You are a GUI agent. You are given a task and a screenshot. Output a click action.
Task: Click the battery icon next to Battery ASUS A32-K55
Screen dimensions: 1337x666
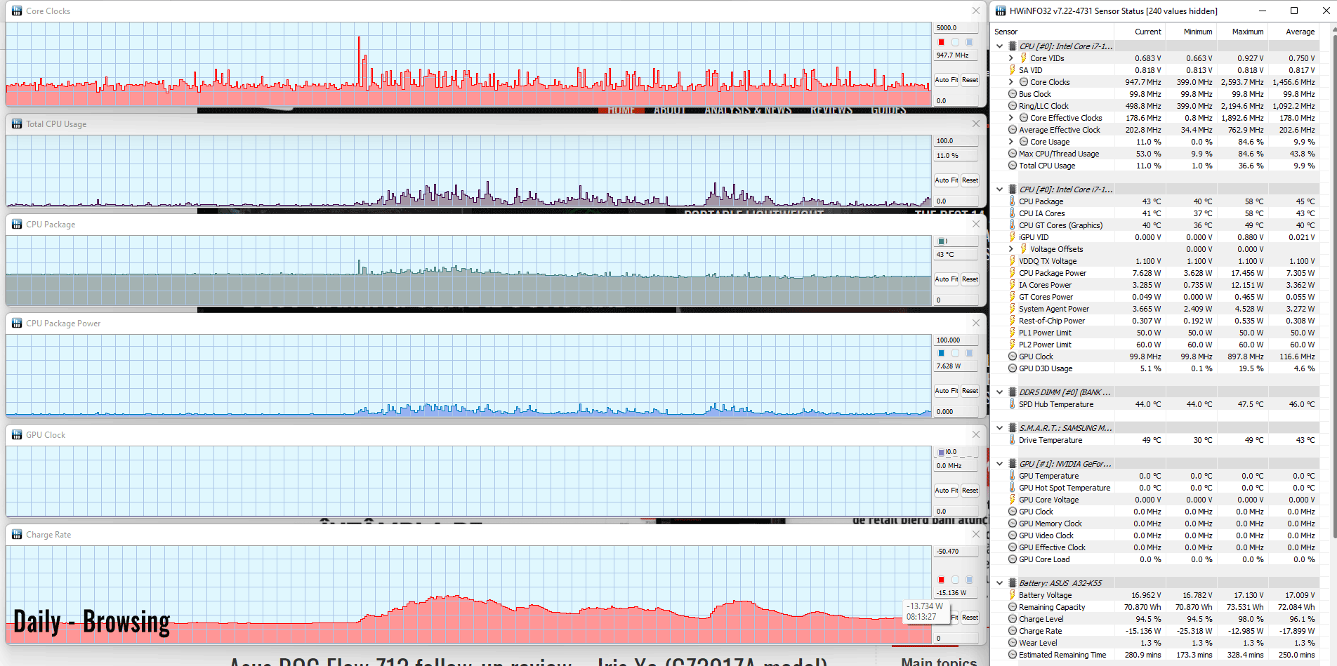click(1012, 582)
